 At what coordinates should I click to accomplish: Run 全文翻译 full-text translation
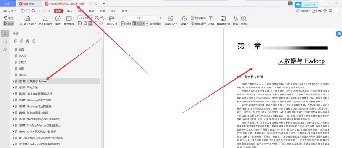(198, 24)
